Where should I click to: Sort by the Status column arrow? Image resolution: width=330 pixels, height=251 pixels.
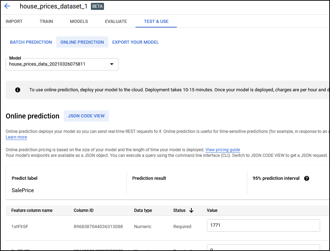191,210
